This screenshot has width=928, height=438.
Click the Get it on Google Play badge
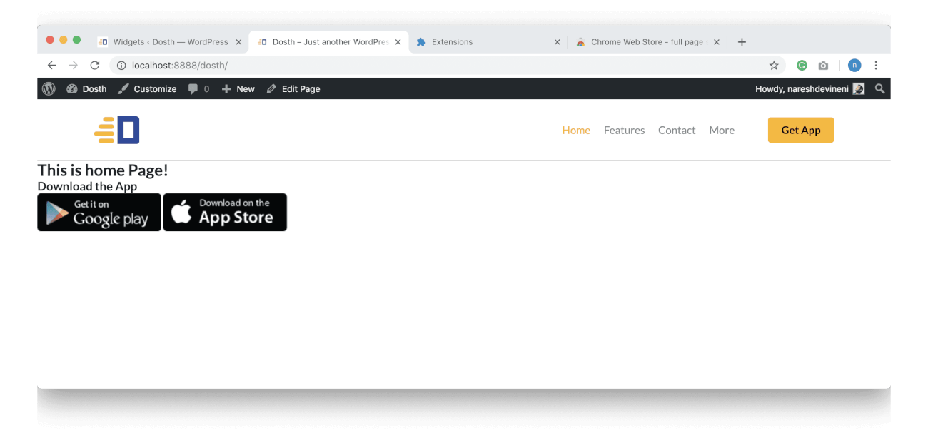click(99, 212)
